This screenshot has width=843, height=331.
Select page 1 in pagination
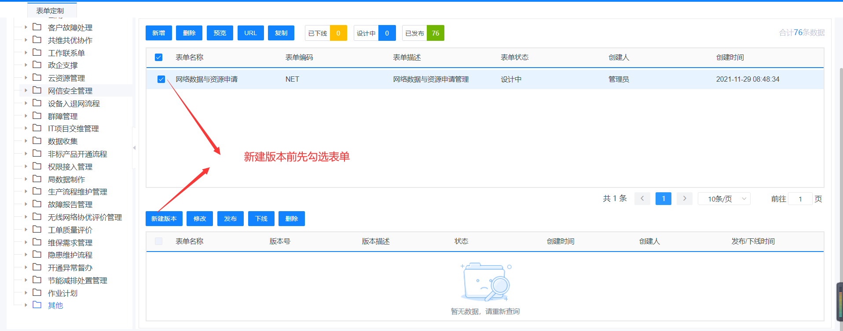click(663, 198)
